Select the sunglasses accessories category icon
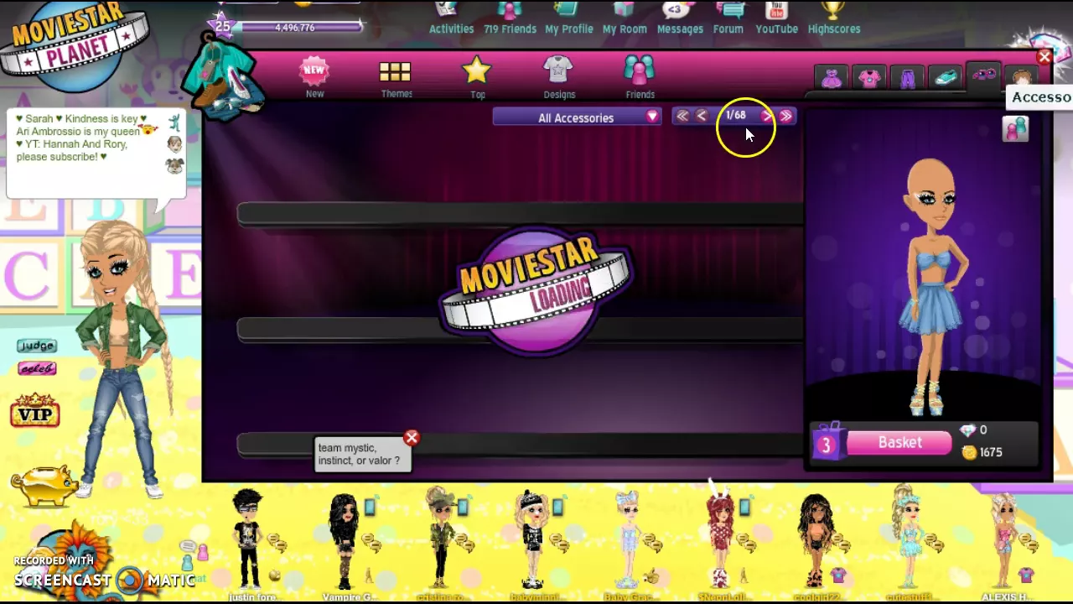Image resolution: width=1073 pixels, height=604 pixels. pos(983,75)
